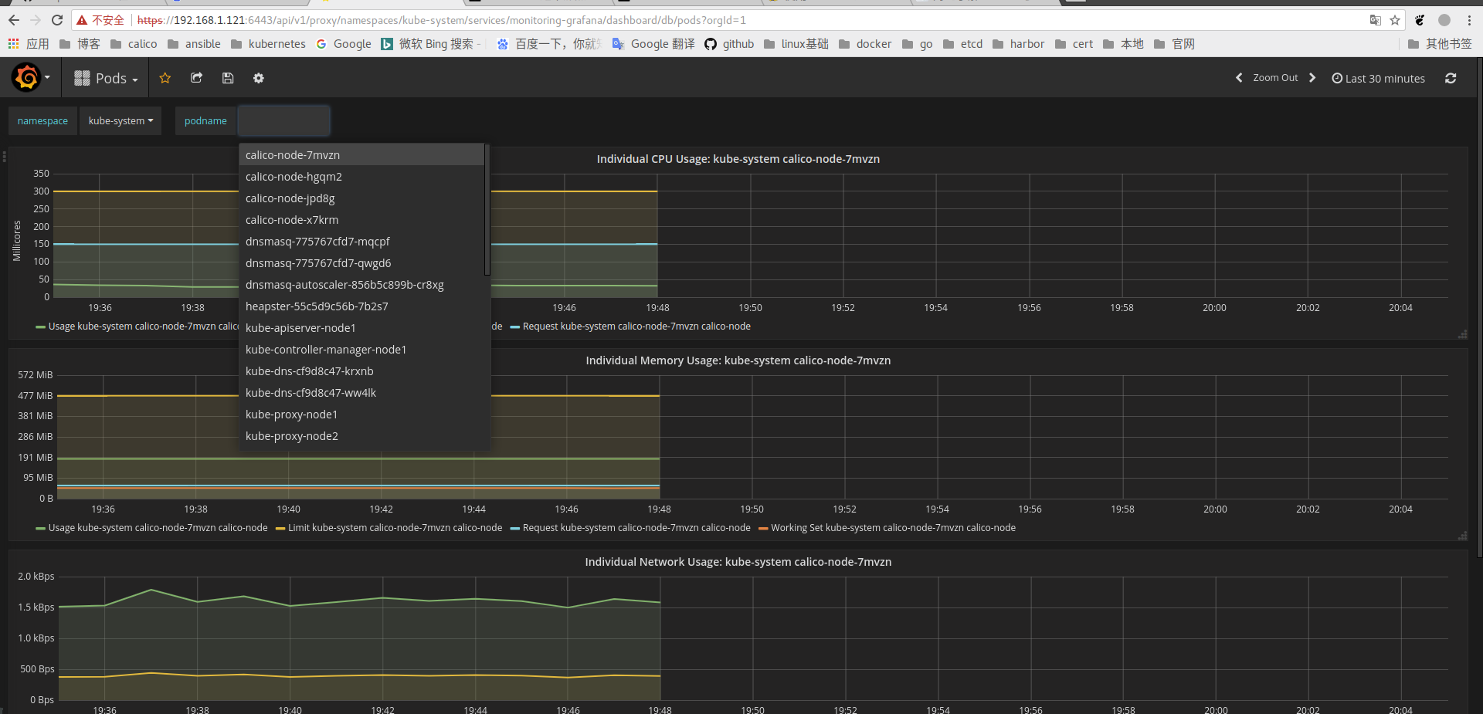Open the Last 30 minutes time picker
Screen dimensions: 1483x714
[1378, 78]
